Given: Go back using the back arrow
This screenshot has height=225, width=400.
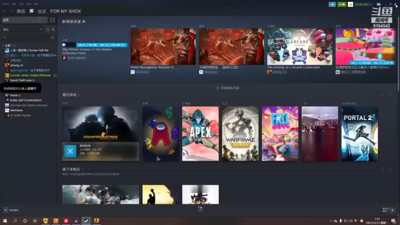Looking at the screenshot, I should (x=4, y=11).
